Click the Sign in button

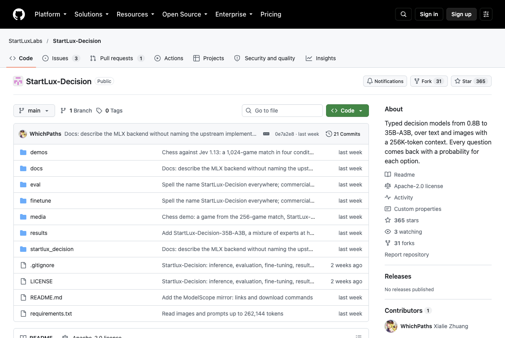(x=429, y=14)
